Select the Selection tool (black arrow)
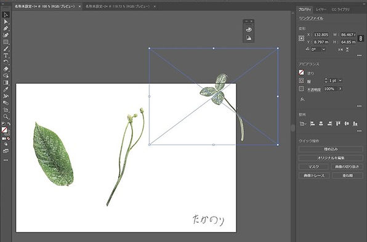 click(x=6, y=15)
